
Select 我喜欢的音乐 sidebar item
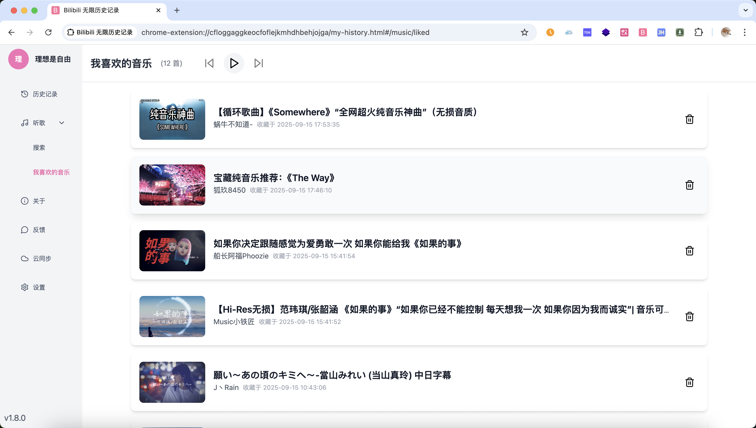51,172
